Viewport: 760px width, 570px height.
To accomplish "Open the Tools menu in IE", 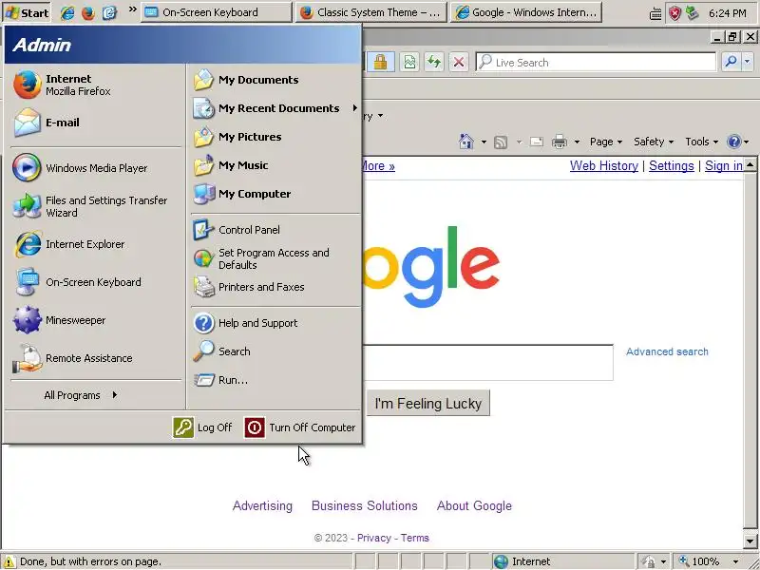I will tap(701, 142).
